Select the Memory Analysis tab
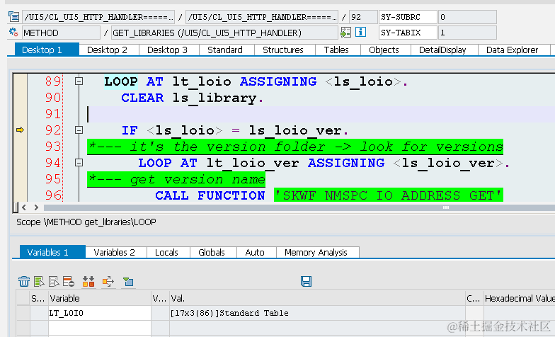The height and width of the screenshot is (337, 555). 317,252
